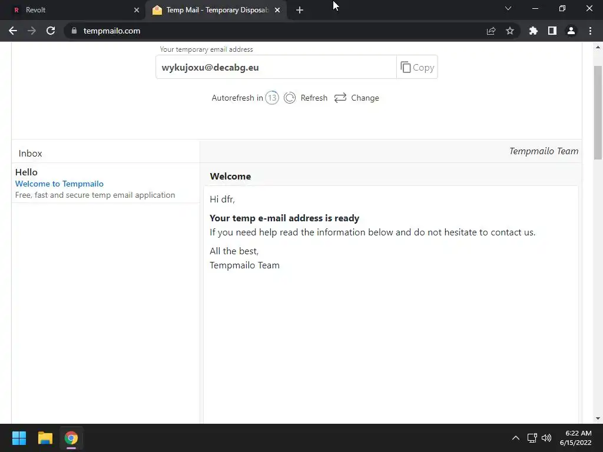This screenshot has height=452, width=603.
Task: Restore down the Chrome window
Action: pyautogui.click(x=562, y=8)
